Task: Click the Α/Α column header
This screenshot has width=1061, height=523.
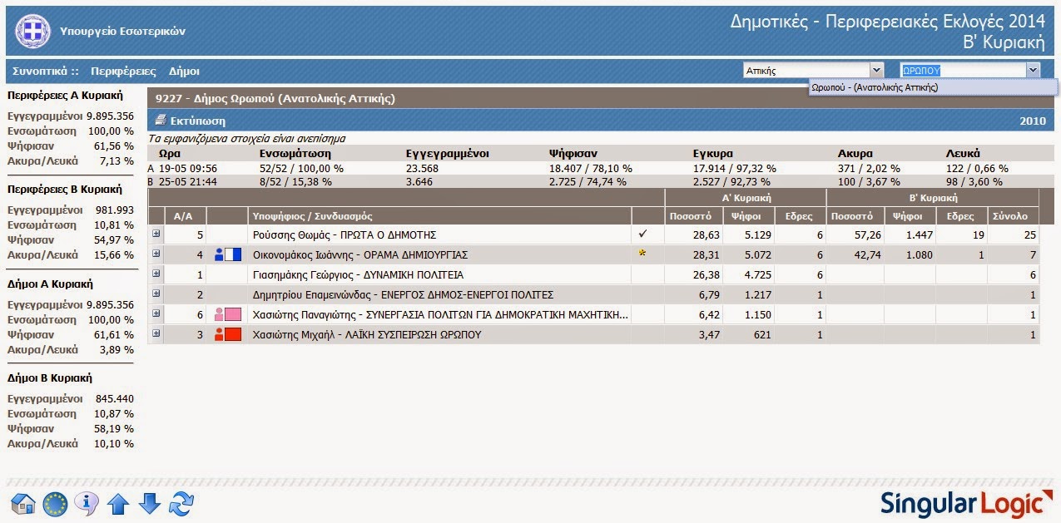Action: pyautogui.click(x=184, y=216)
